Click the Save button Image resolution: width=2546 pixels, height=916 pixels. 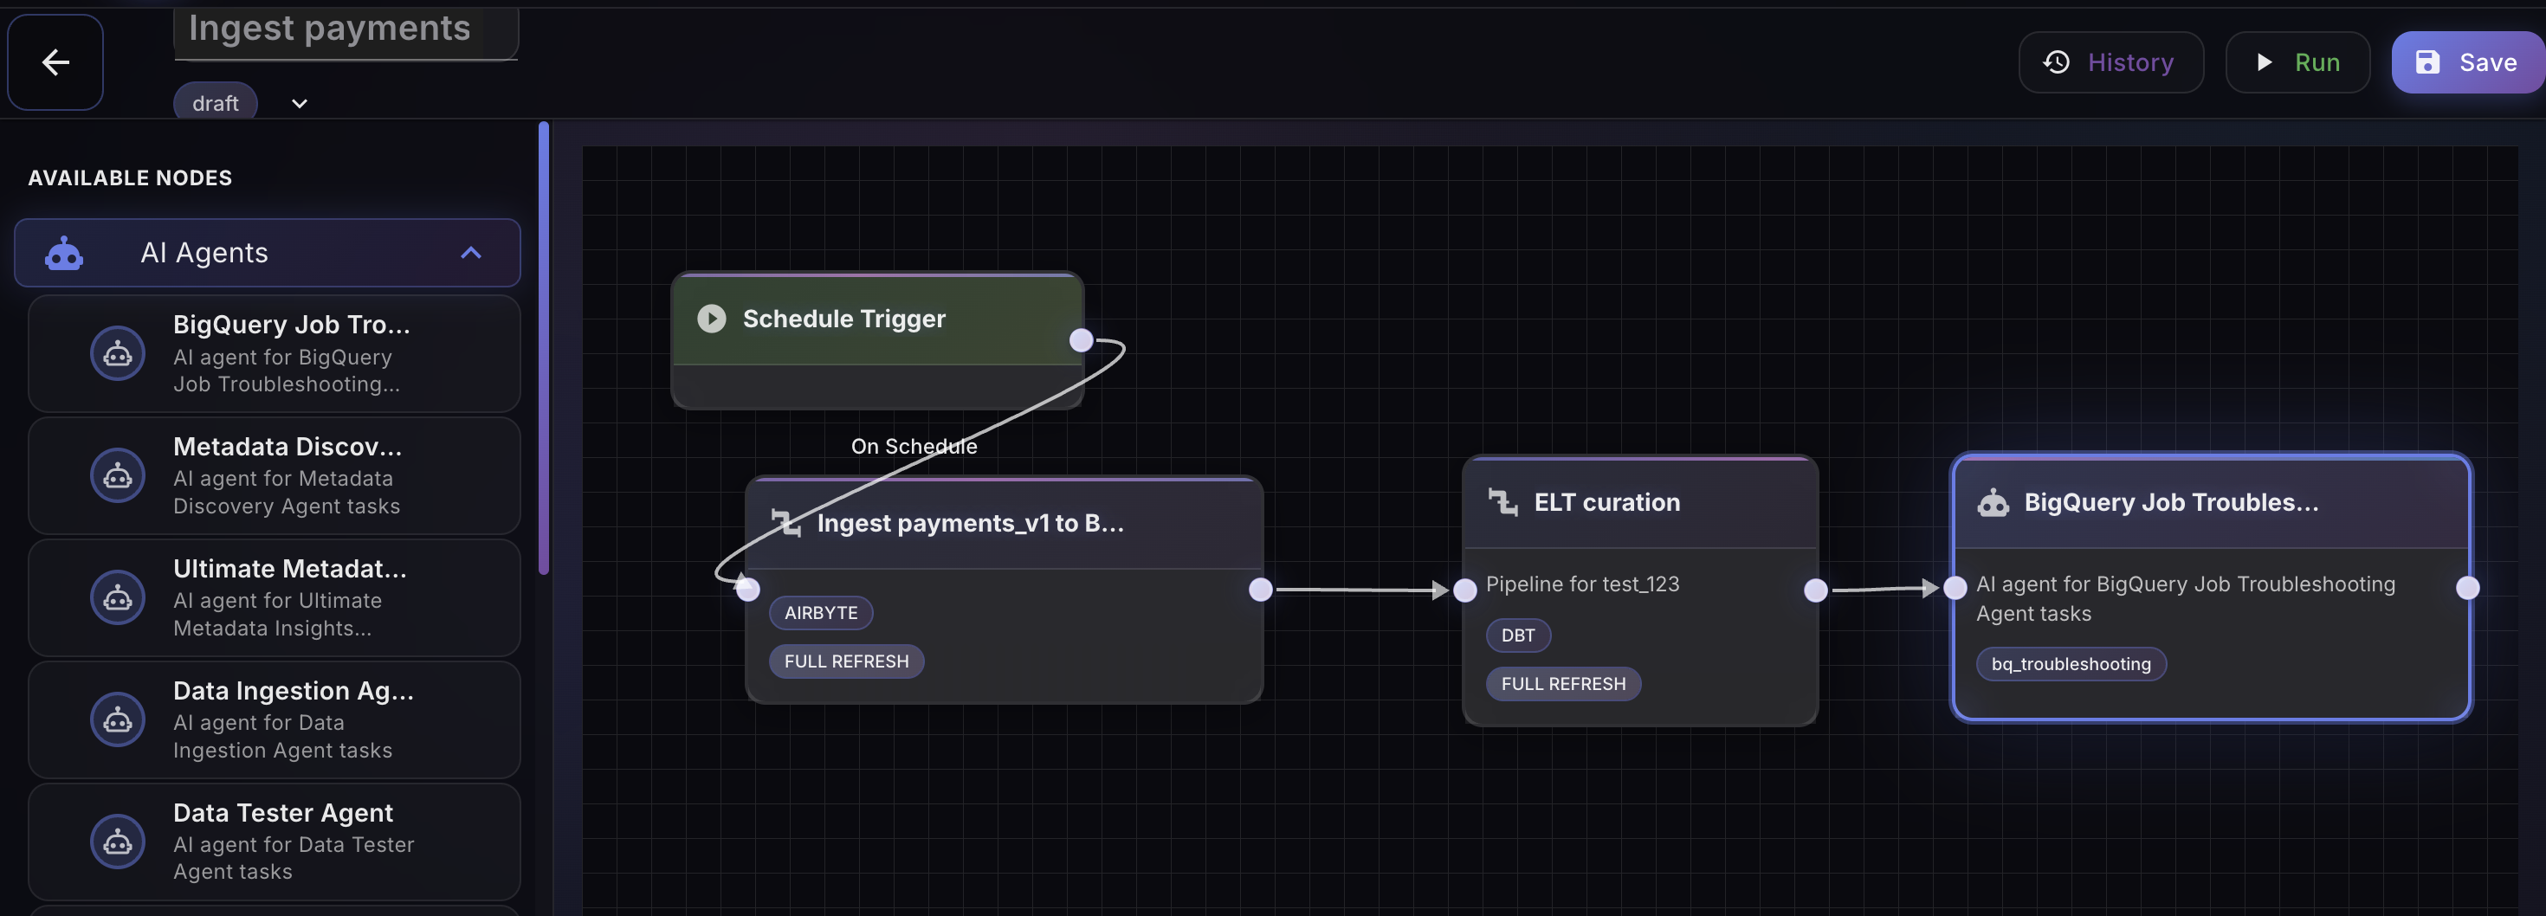coord(2467,61)
